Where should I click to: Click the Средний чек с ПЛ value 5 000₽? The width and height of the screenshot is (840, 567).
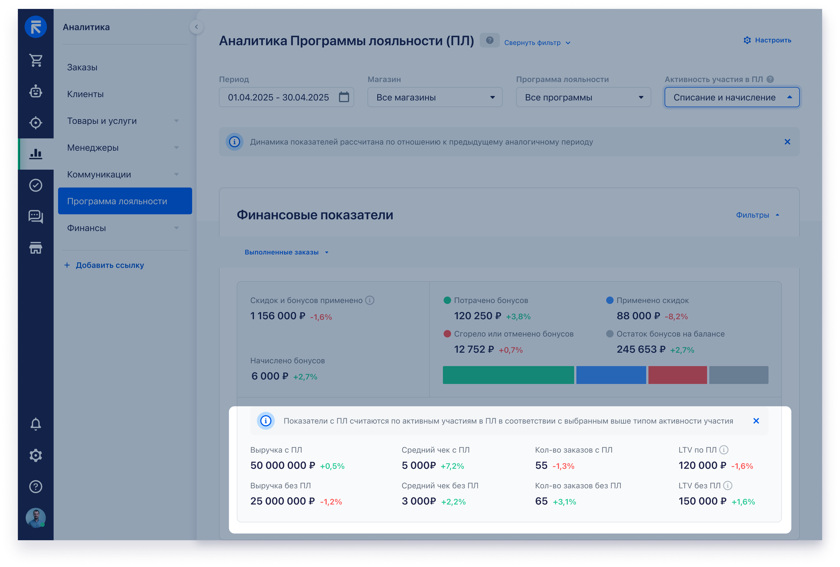pyautogui.click(x=419, y=465)
